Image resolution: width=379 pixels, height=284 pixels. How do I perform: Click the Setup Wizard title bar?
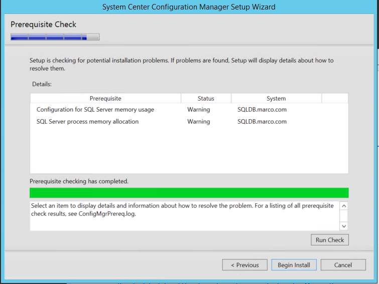[189, 7]
